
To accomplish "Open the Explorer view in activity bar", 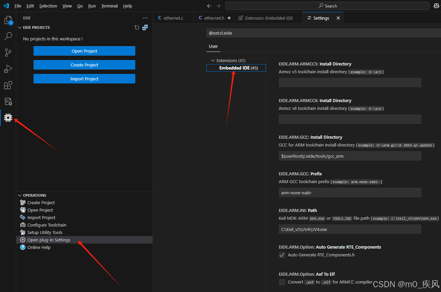I will point(8,20).
